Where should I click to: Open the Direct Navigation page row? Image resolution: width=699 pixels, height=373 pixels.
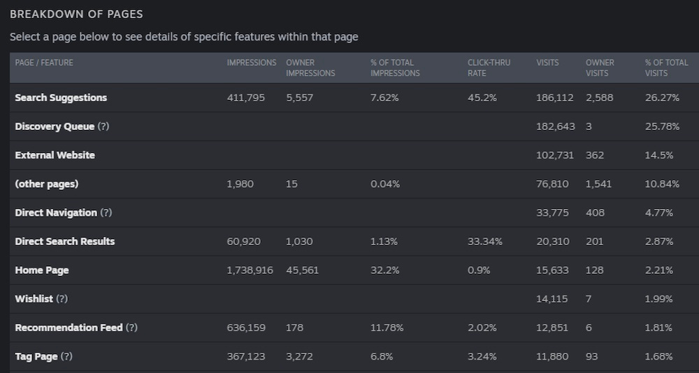354,212
